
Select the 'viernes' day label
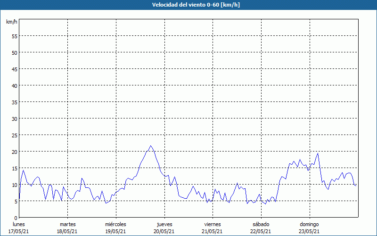point(213,224)
